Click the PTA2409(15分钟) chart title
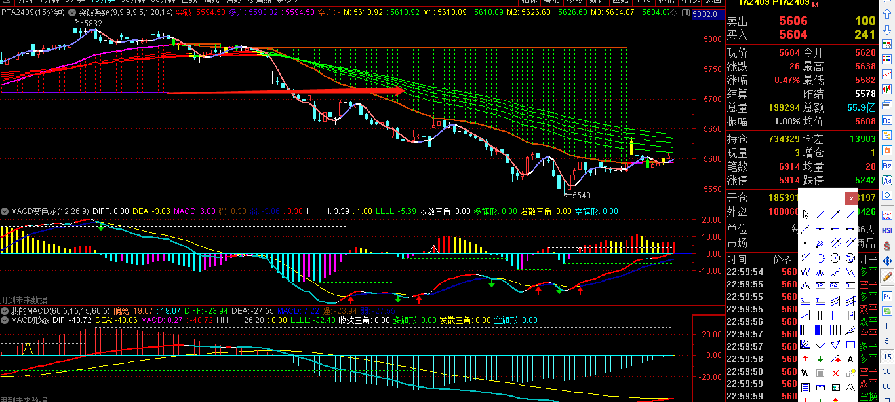Screen dimensions: 895x402 (33, 12)
